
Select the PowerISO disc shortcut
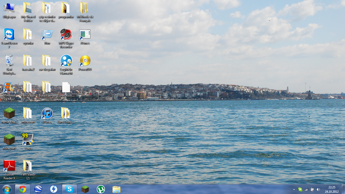click(x=85, y=63)
